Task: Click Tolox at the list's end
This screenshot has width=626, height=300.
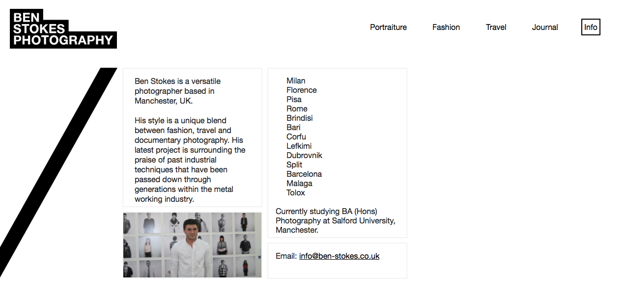Action: 296,193
